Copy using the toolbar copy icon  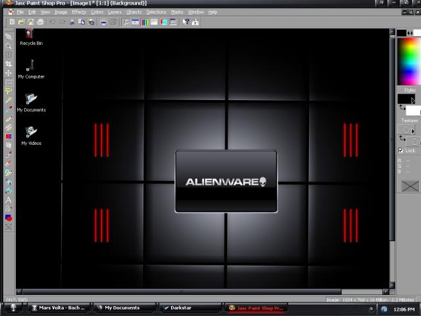coord(82,22)
